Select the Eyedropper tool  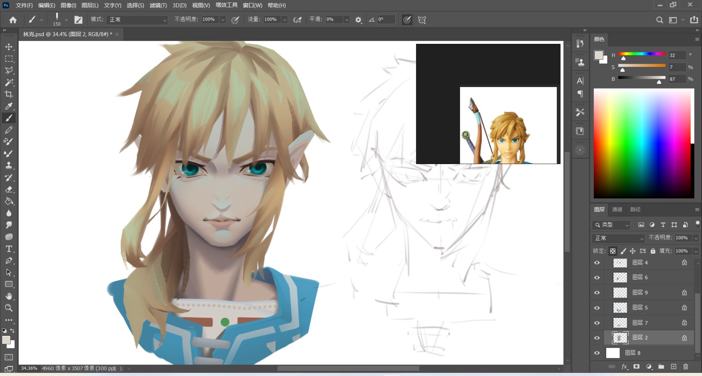tap(9, 106)
